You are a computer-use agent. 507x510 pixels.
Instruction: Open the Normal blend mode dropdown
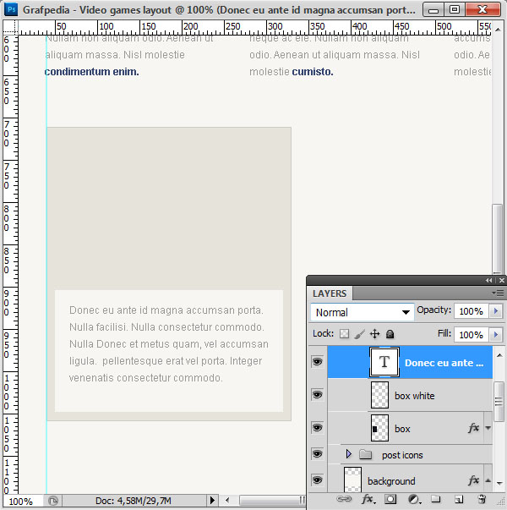362,312
